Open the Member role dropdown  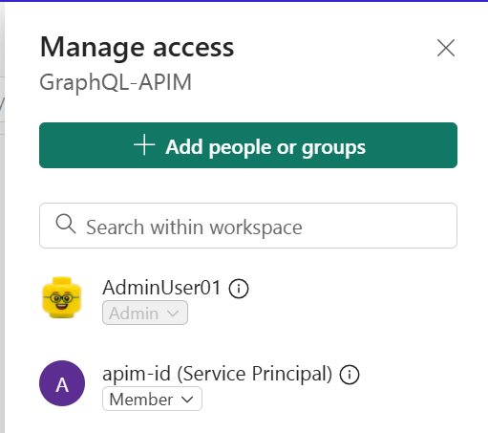[x=152, y=399]
